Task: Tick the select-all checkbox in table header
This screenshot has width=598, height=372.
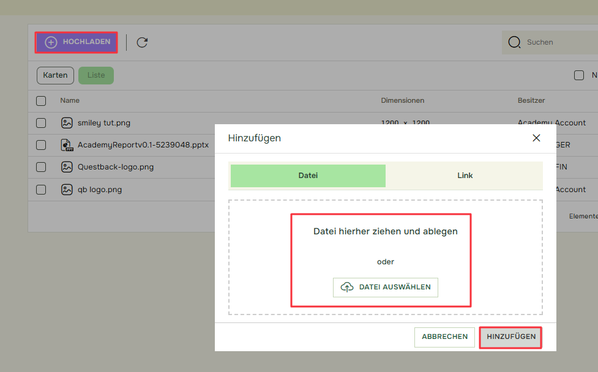Action: click(x=41, y=101)
